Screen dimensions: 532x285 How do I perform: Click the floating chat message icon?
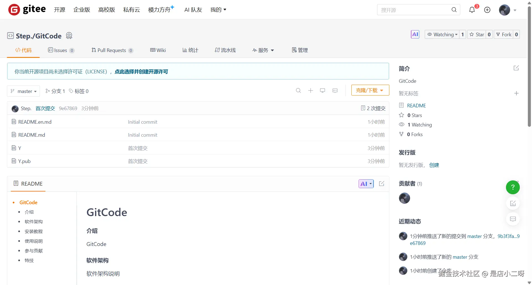click(x=513, y=219)
